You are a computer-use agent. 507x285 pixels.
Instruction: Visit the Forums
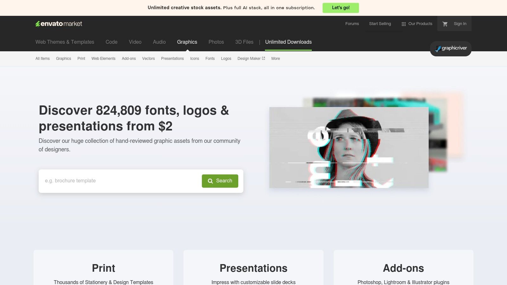tap(352, 23)
